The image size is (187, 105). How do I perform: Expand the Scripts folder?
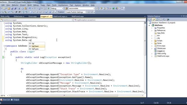[152, 41]
